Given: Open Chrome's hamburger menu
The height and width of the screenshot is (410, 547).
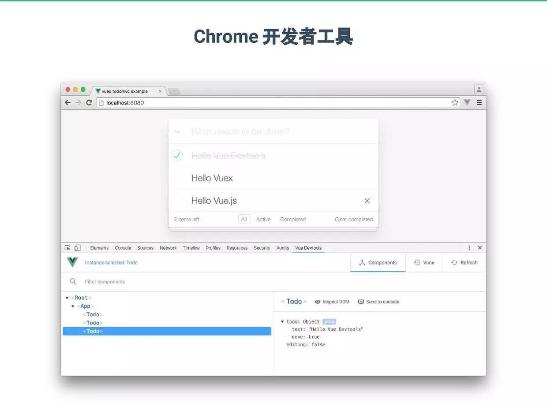Looking at the screenshot, I should [479, 102].
